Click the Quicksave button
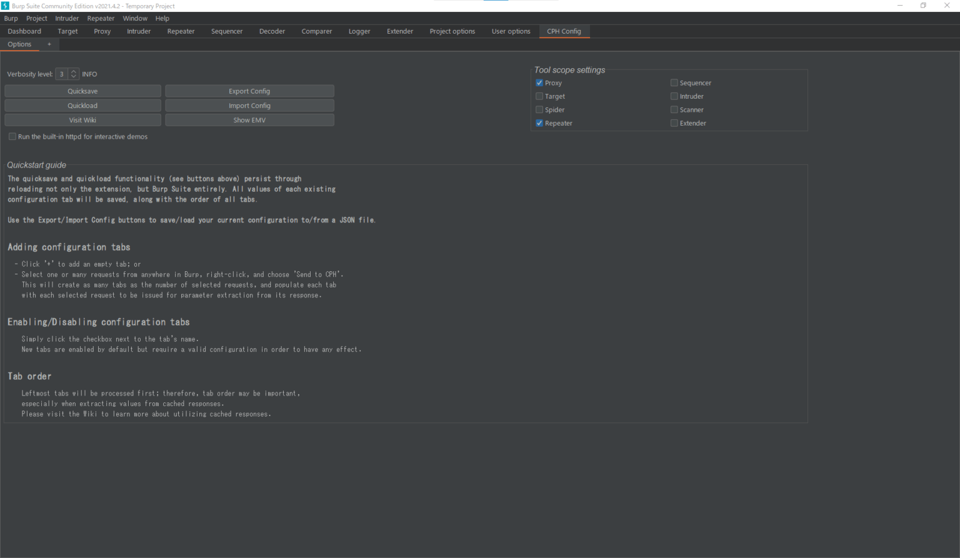Viewport: 960px width, 558px height. click(82, 91)
